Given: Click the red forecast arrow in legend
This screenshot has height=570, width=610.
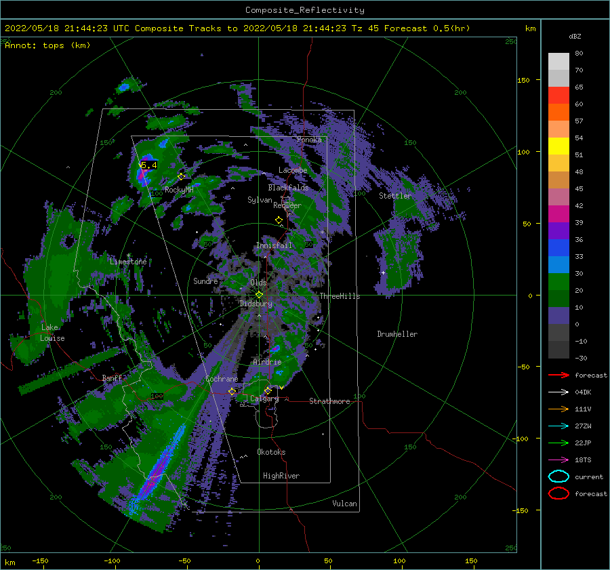Looking at the screenshot, I should tap(558, 375).
